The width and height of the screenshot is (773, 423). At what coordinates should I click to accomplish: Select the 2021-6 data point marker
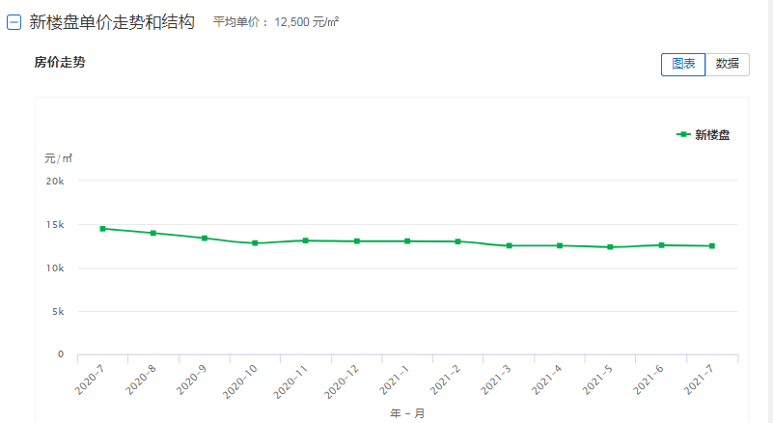[x=661, y=245]
